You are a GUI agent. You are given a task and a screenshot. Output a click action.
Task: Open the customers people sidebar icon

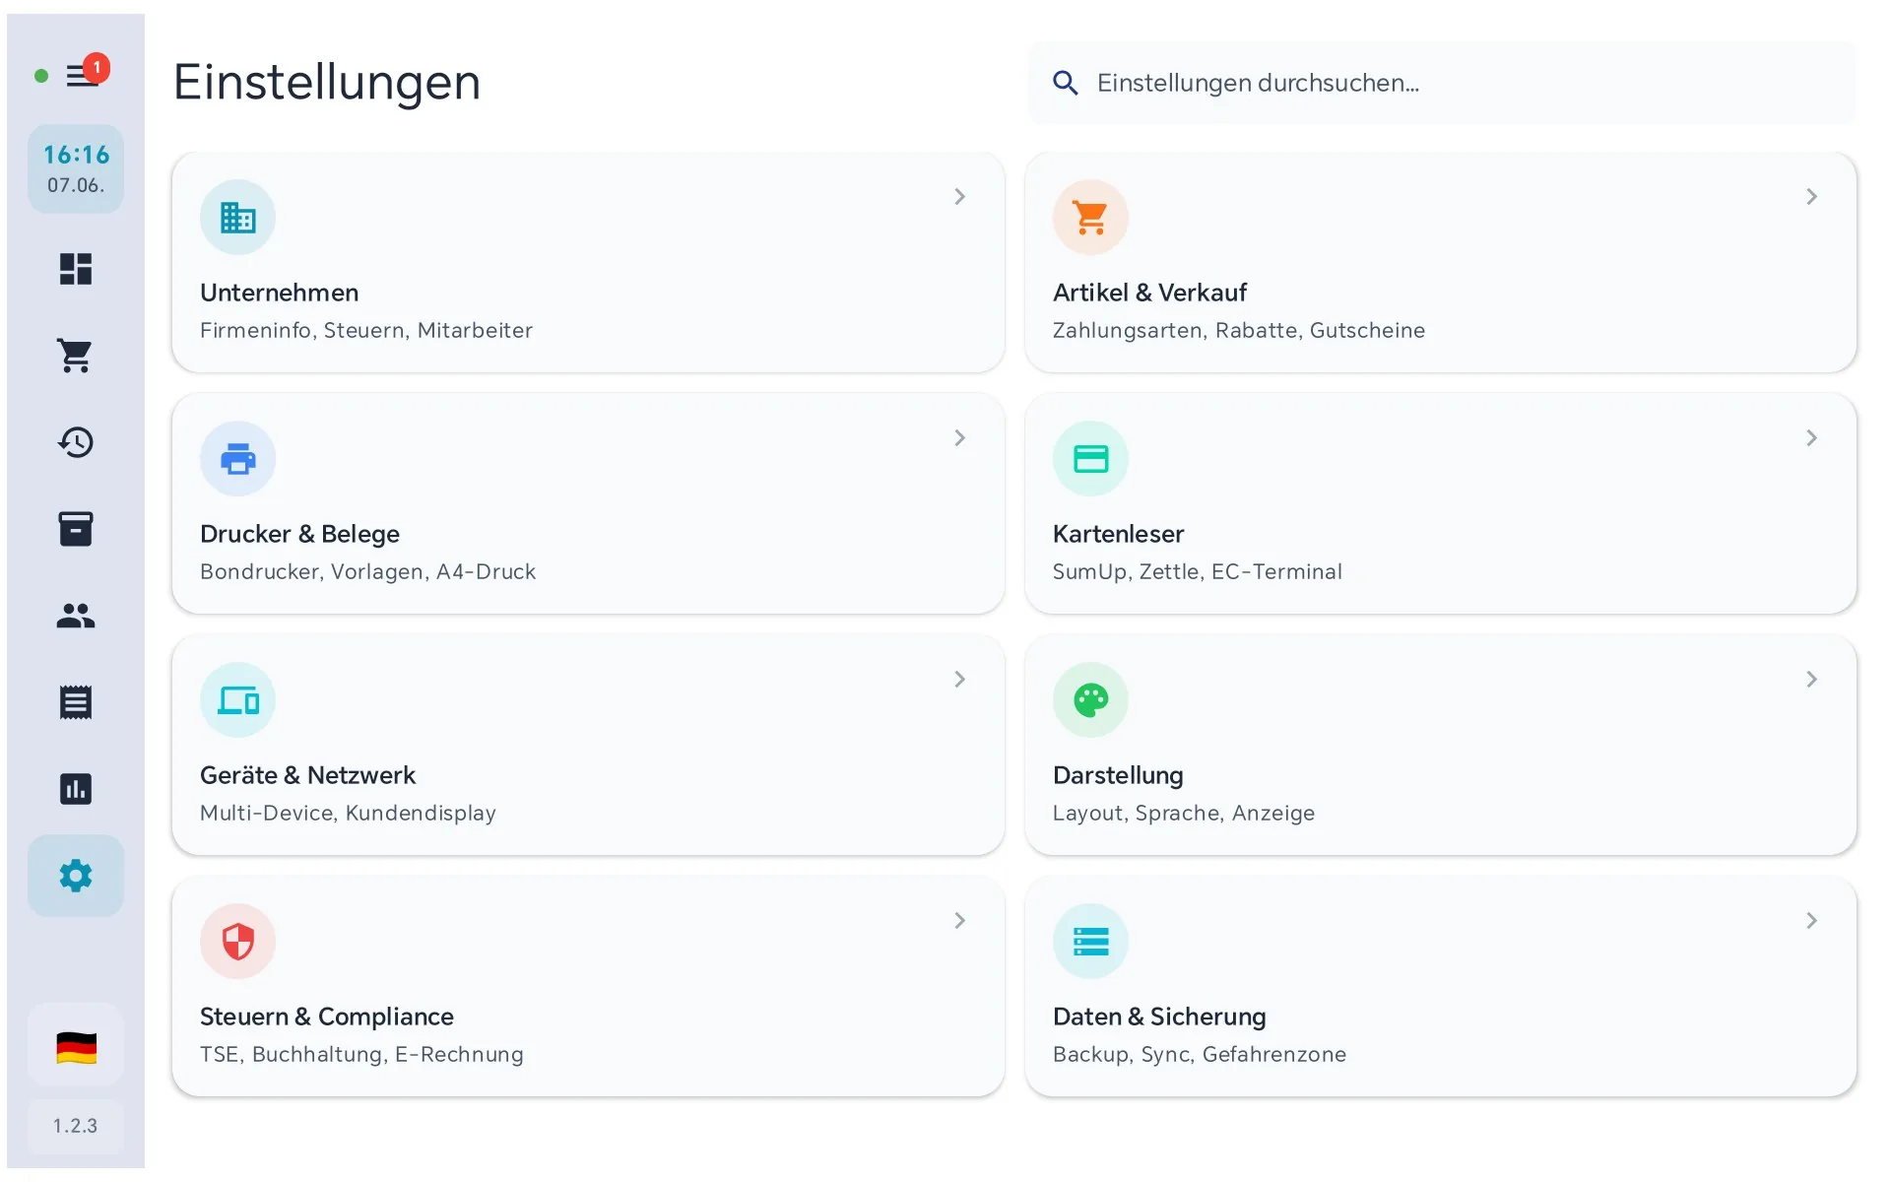[x=76, y=616]
